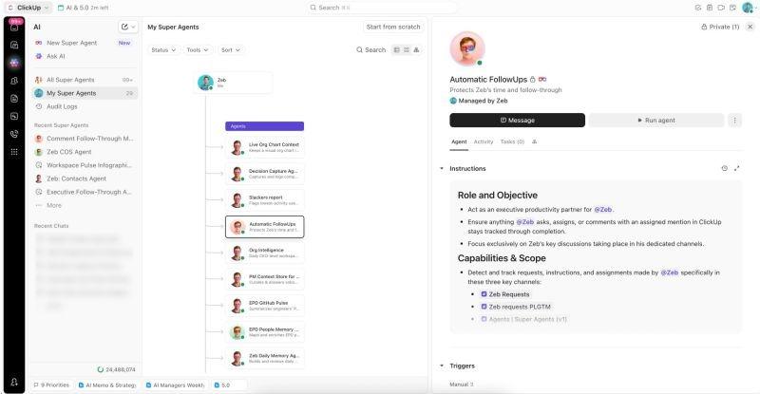Switch to the org chart hierarchy view icon

(416, 50)
